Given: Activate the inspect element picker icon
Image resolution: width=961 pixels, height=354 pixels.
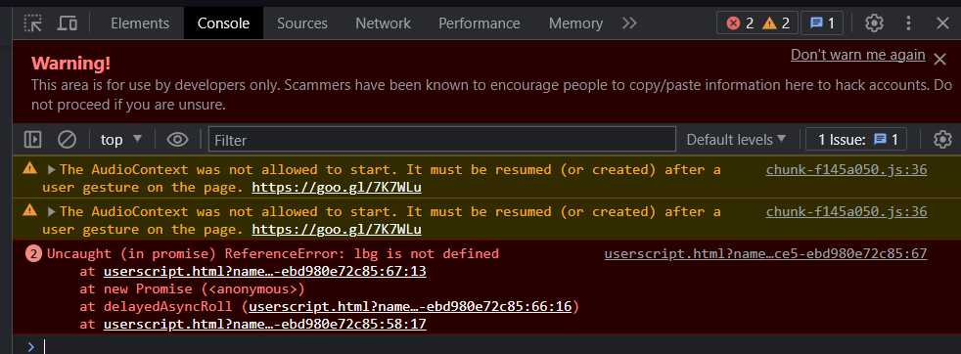Looking at the screenshot, I should click(32, 23).
